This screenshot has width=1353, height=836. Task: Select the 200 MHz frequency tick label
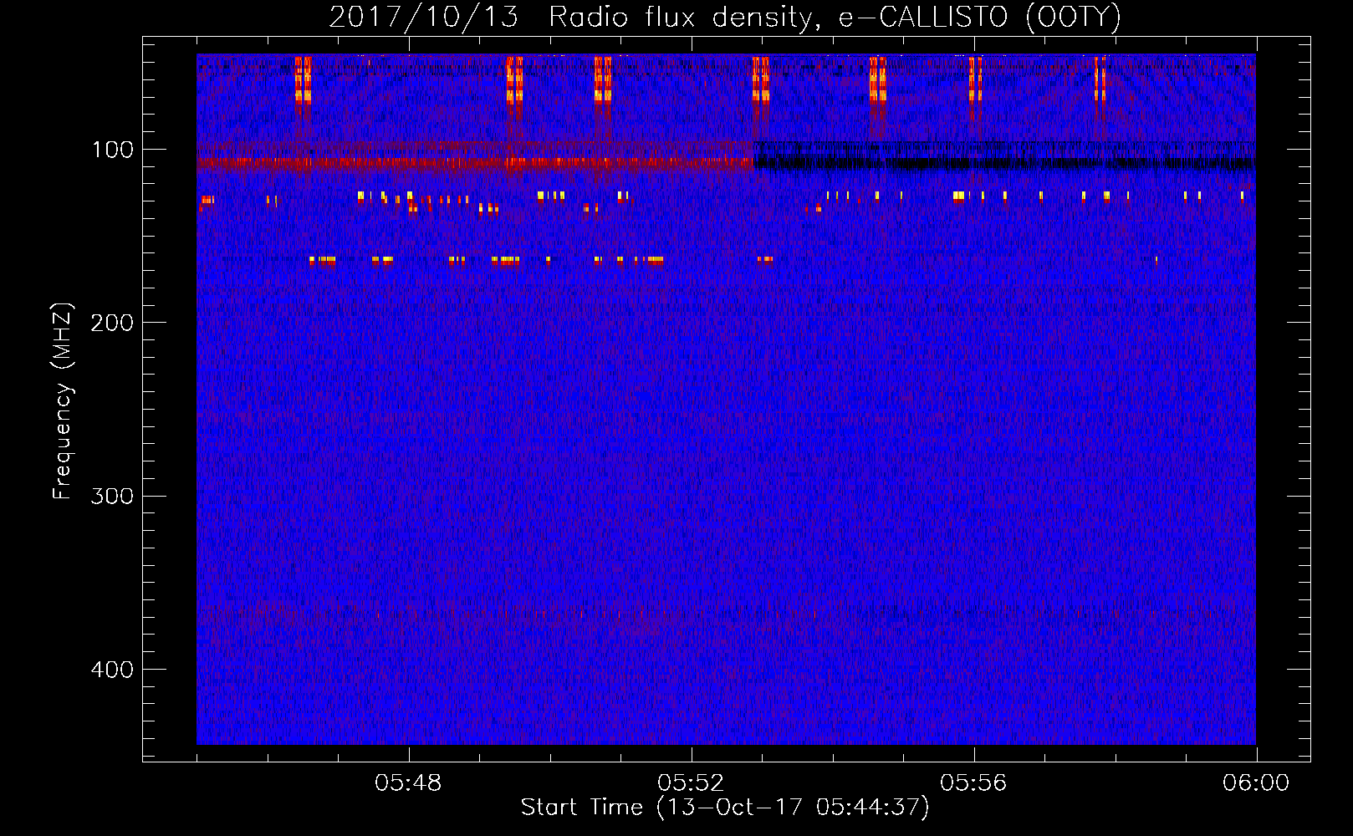pyautogui.click(x=112, y=323)
